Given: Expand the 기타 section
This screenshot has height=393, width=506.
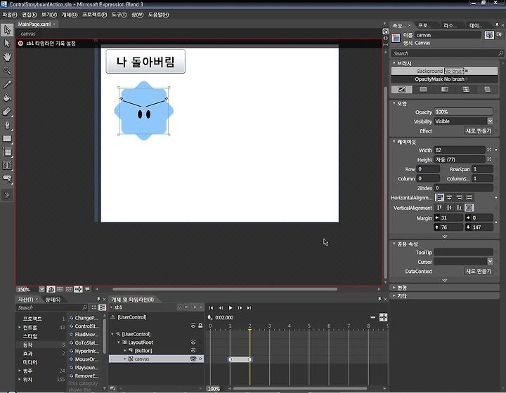Looking at the screenshot, I should (394, 295).
